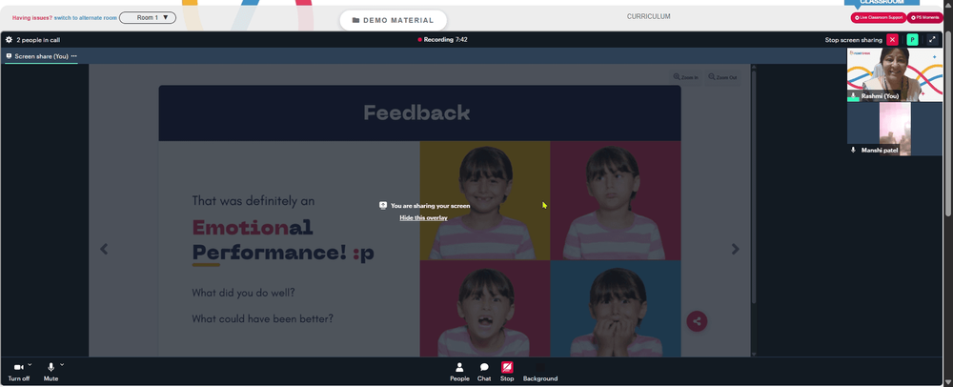The width and height of the screenshot is (953, 387).
Task: Click slide viewer scroll down arrow
Action: click(x=754, y=354)
